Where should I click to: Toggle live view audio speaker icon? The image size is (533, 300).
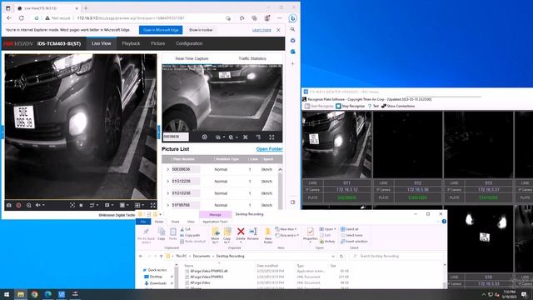38,205
